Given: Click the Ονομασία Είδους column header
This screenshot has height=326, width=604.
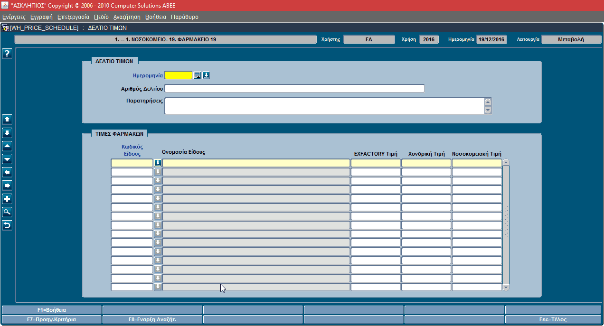Looking at the screenshot, I should 184,152.
